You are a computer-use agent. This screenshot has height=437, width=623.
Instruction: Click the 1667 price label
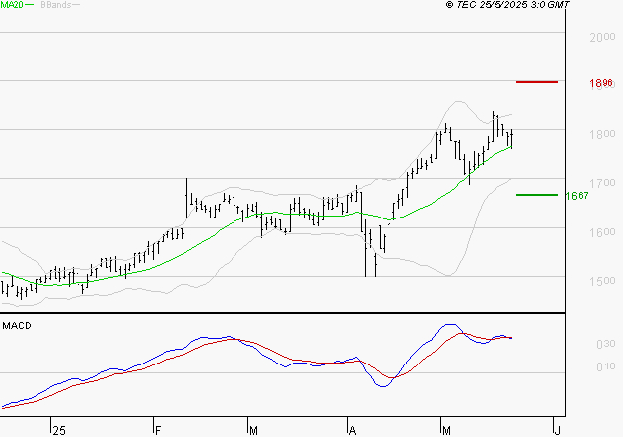click(577, 195)
